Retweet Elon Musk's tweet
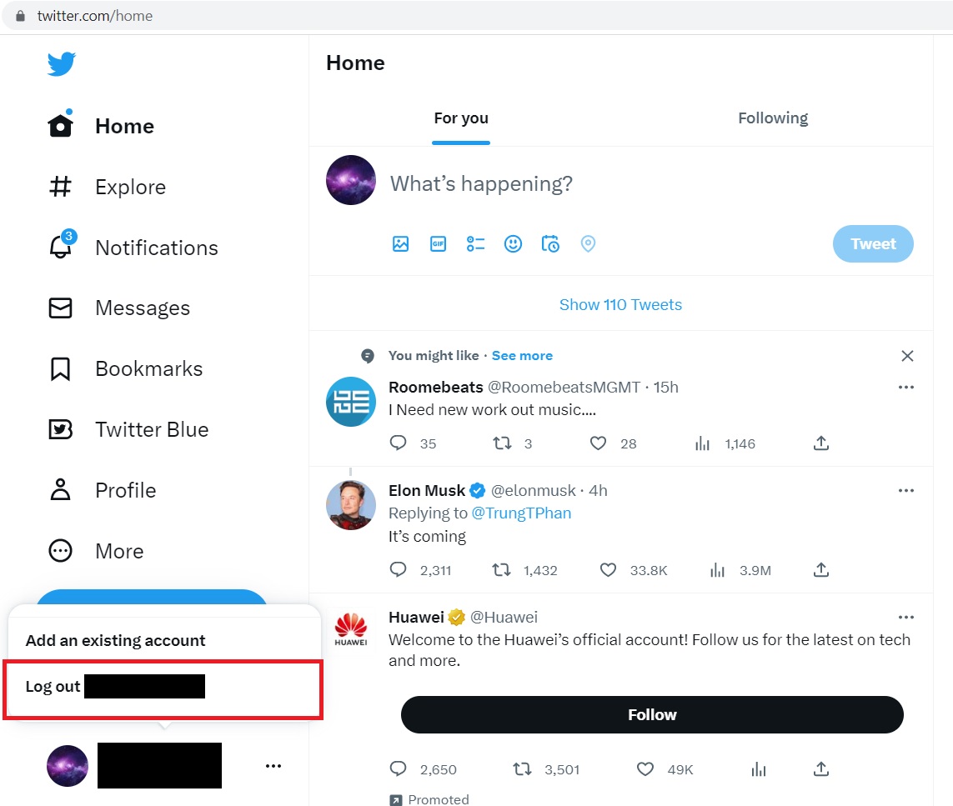The image size is (953, 806). click(x=501, y=570)
